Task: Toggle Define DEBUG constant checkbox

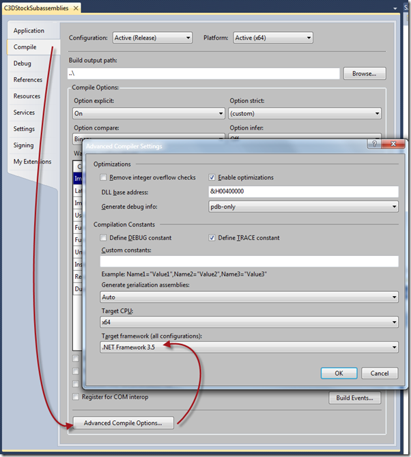Action: pos(103,238)
